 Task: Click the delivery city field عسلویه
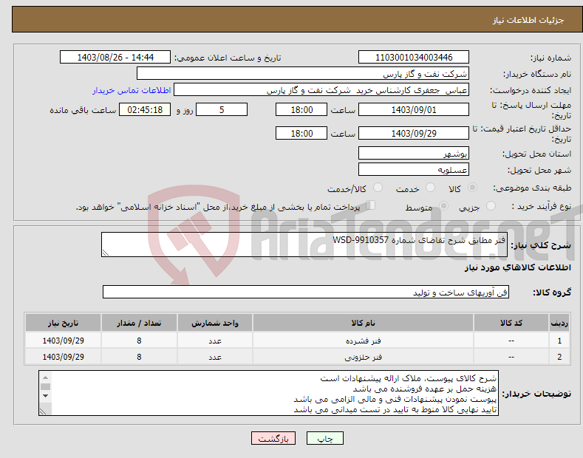414,169
